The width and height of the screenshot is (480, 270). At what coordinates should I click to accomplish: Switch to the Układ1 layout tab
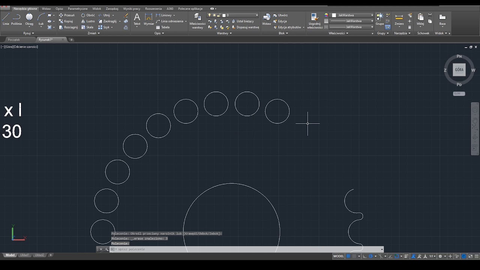point(25,255)
